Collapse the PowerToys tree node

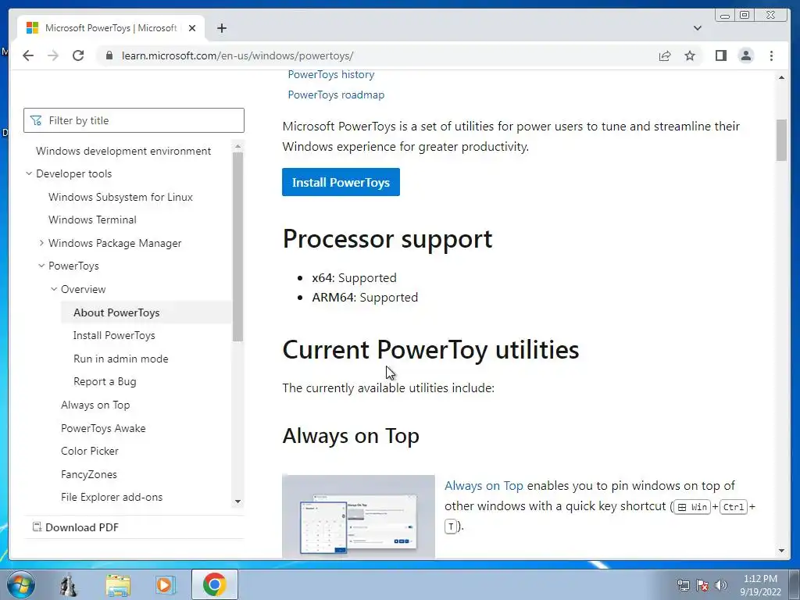pos(41,266)
